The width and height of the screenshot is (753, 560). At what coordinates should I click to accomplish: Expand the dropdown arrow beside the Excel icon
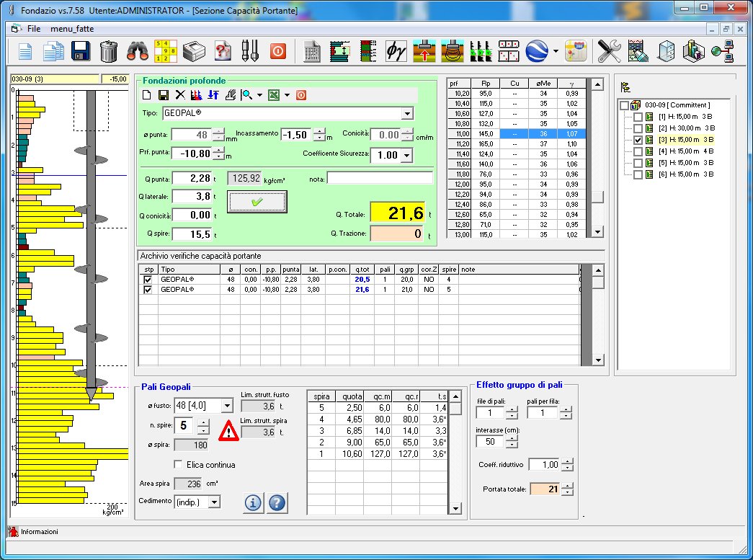288,95
